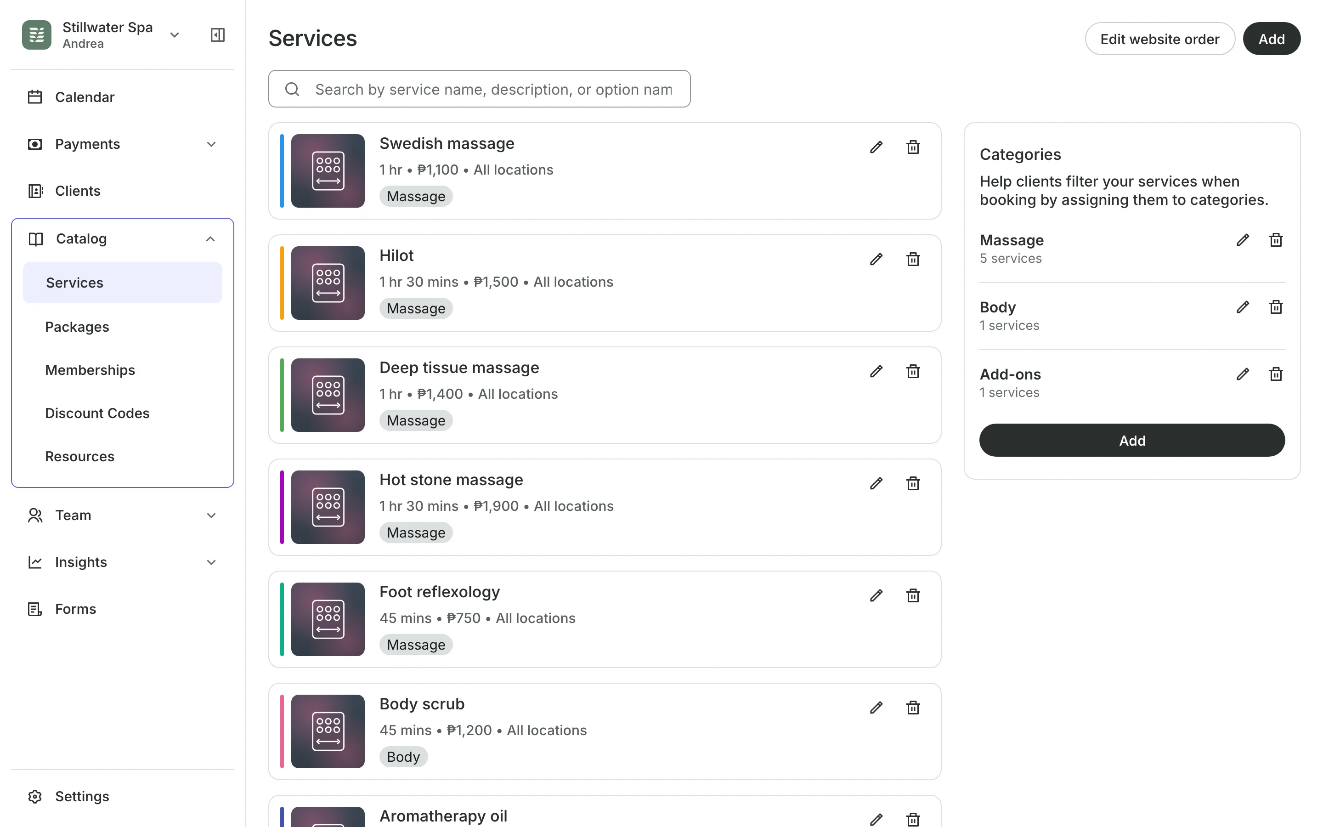Edit the Hot stone massage service

pos(876,483)
